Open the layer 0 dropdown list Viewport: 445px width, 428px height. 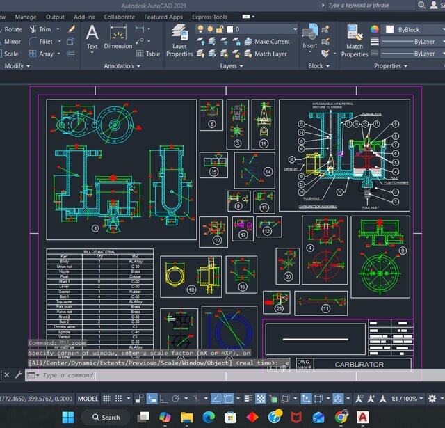pyautogui.click(x=295, y=29)
